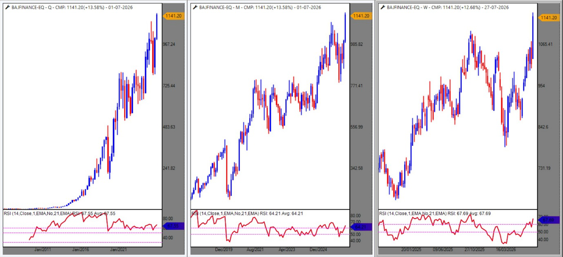Click the Jan/2011 date label
This screenshot has height=257, width=563.
click(x=43, y=250)
